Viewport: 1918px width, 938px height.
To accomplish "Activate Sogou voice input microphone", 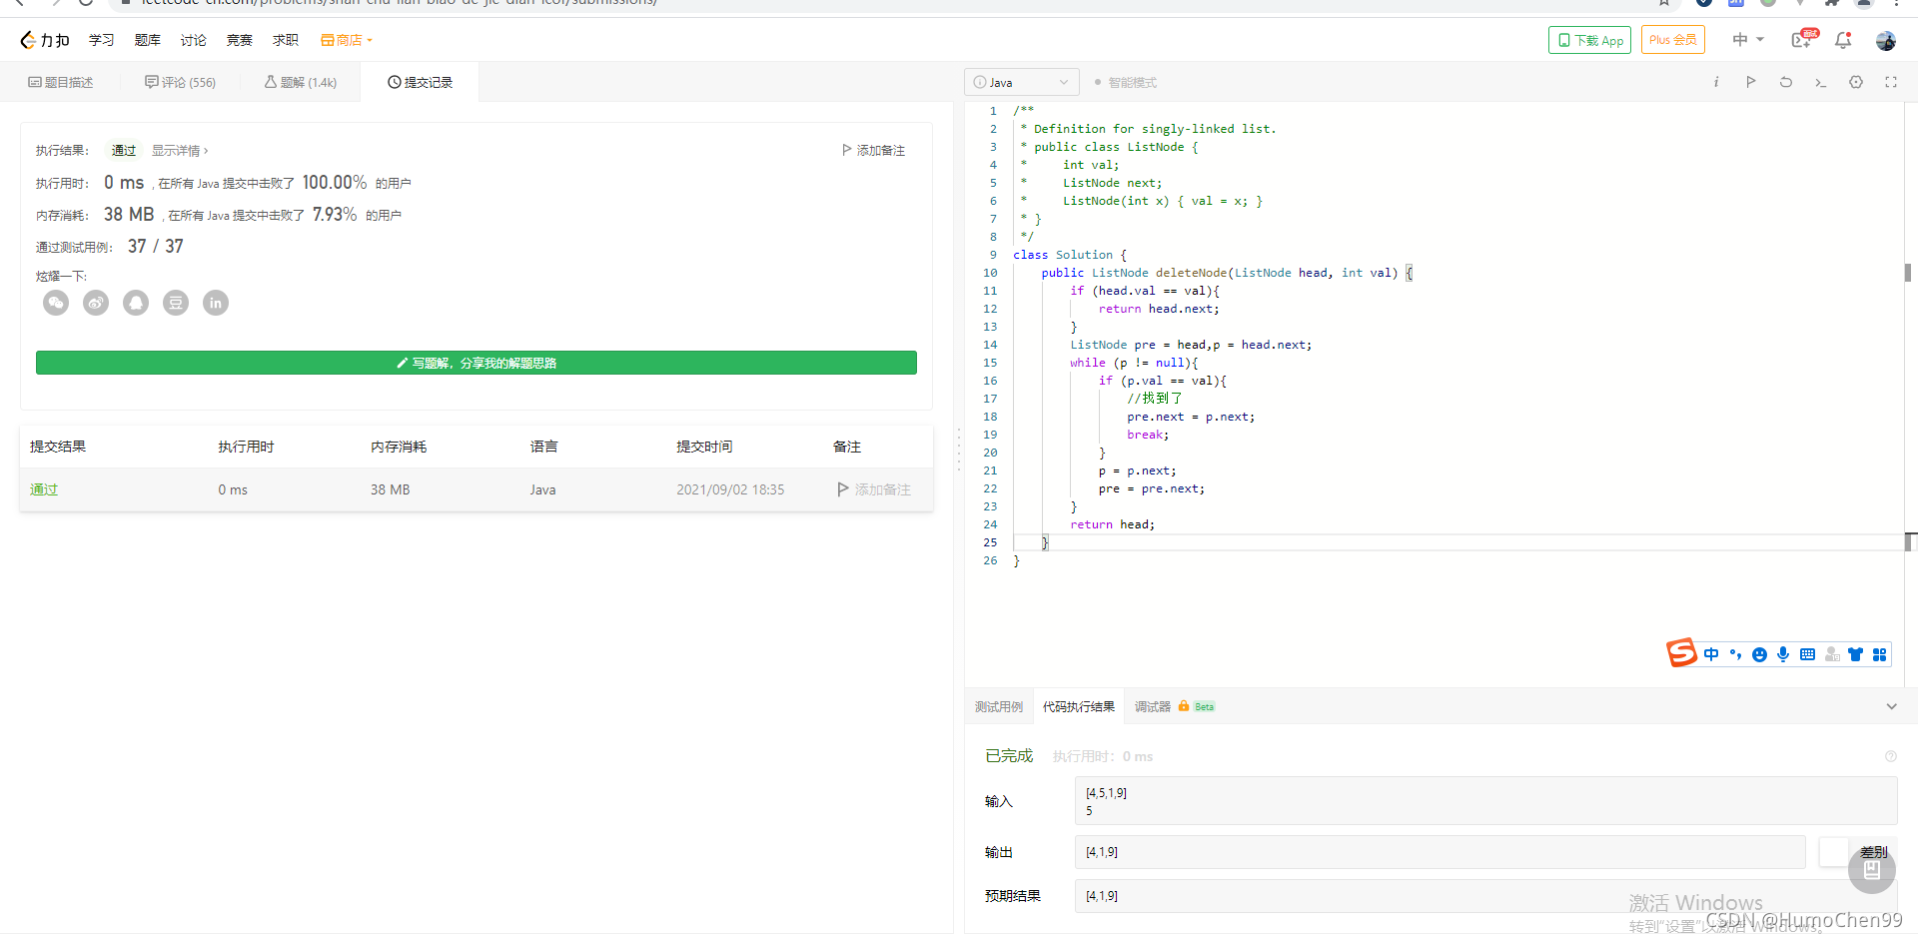I will click(1783, 654).
